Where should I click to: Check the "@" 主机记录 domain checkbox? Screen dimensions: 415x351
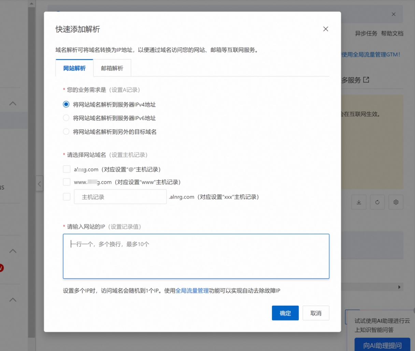67,169
